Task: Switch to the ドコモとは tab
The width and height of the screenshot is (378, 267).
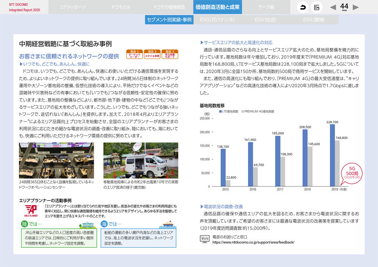Action: (121, 7)
